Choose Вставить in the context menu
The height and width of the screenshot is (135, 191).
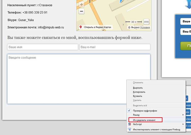coord(156,96)
